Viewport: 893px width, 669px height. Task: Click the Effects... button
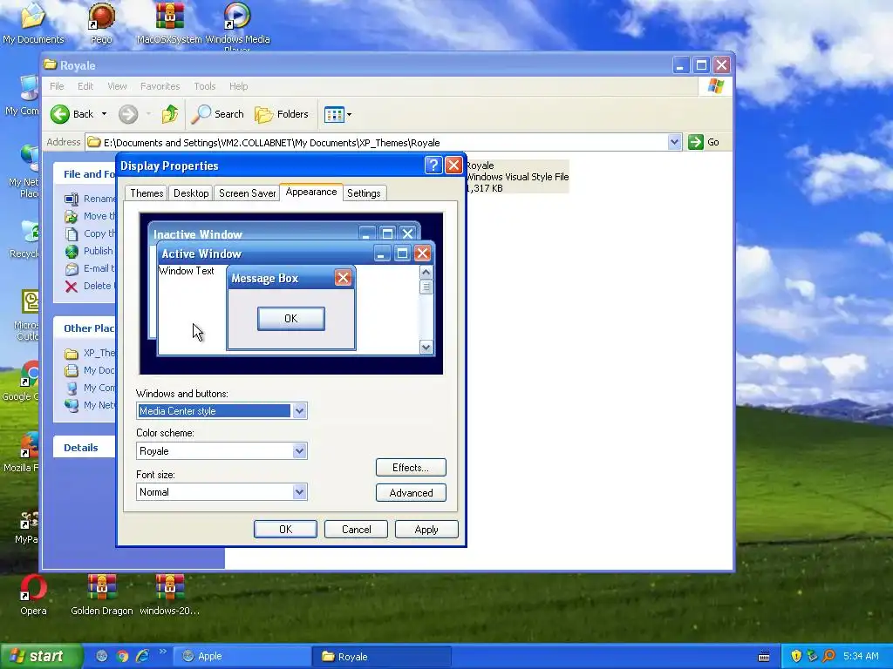[x=411, y=468]
